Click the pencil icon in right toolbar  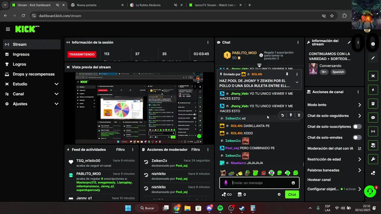pos(373,58)
